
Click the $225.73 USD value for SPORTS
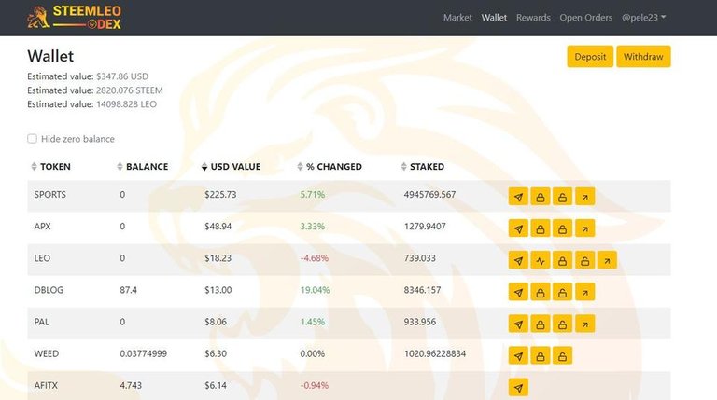[x=220, y=195]
